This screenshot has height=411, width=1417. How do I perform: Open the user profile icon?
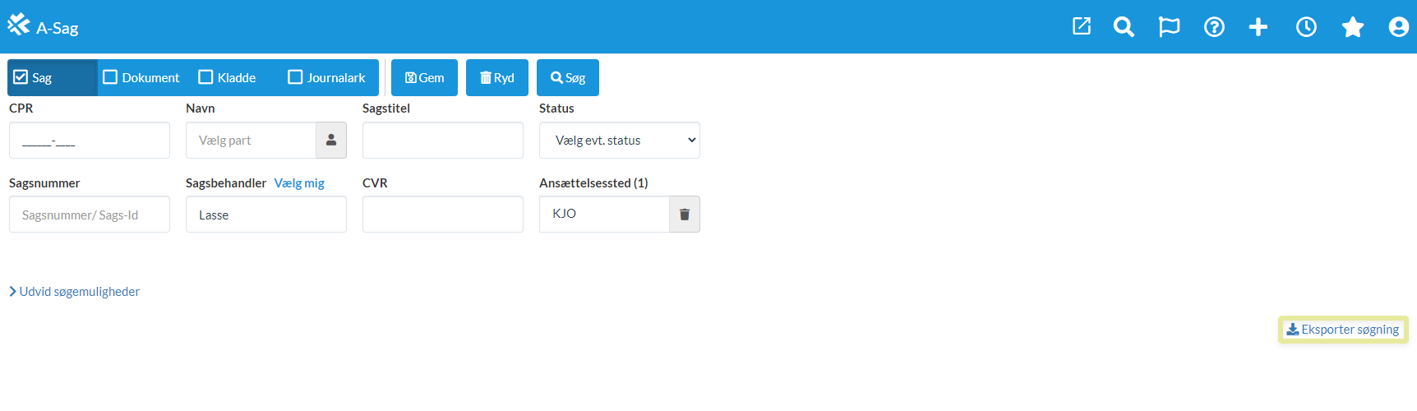tap(1398, 27)
